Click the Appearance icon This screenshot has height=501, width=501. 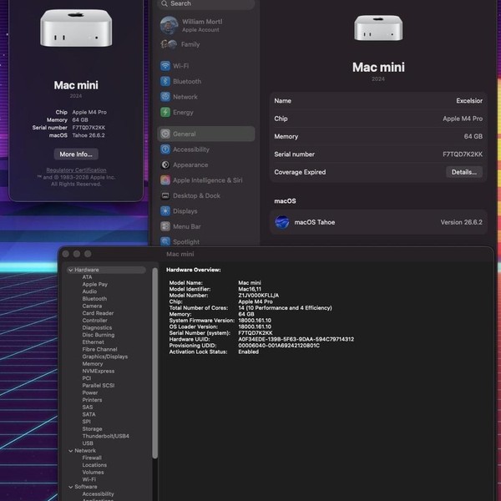pyautogui.click(x=165, y=164)
